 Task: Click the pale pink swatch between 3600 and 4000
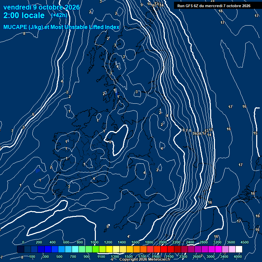point(232,249)
